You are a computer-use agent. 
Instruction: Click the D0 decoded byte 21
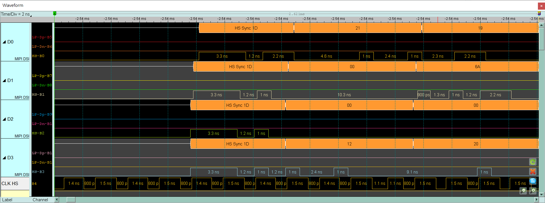tap(358, 28)
